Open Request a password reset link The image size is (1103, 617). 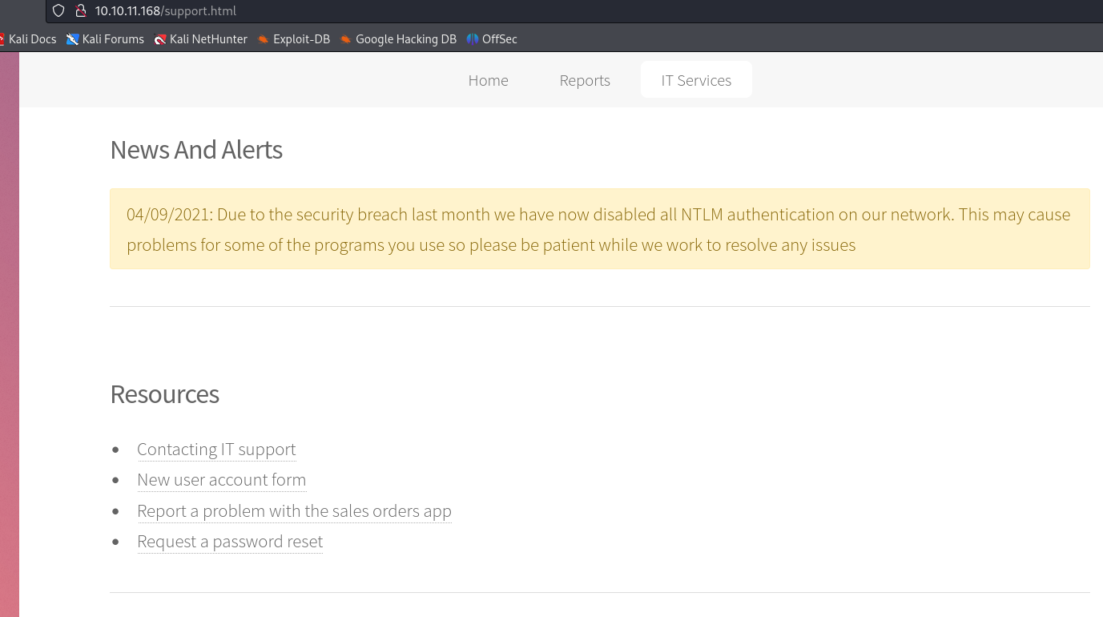(x=230, y=542)
